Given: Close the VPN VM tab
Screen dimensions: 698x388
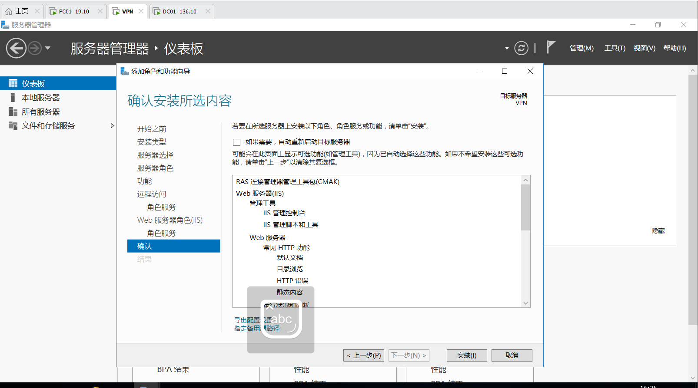Looking at the screenshot, I should [x=141, y=11].
